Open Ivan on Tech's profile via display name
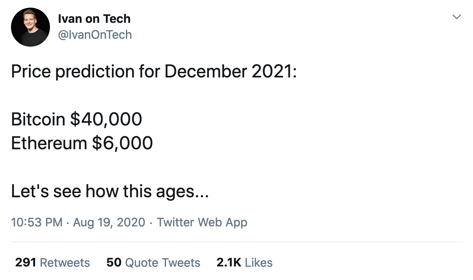The height and width of the screenshot is (280, 473). pyautogui.click(x=95, y=19)
